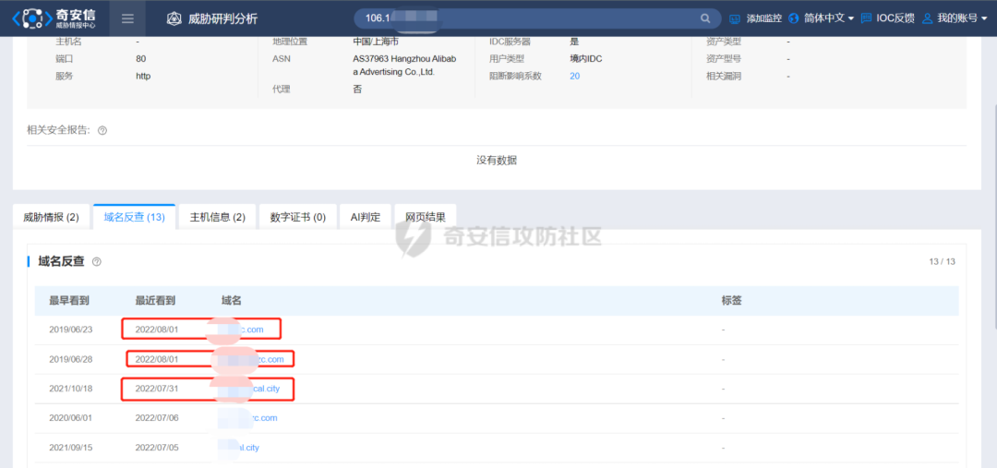Click the 我的账号 user icon
This screenshot has height=468, width=997.
click(x=927, y=18)
